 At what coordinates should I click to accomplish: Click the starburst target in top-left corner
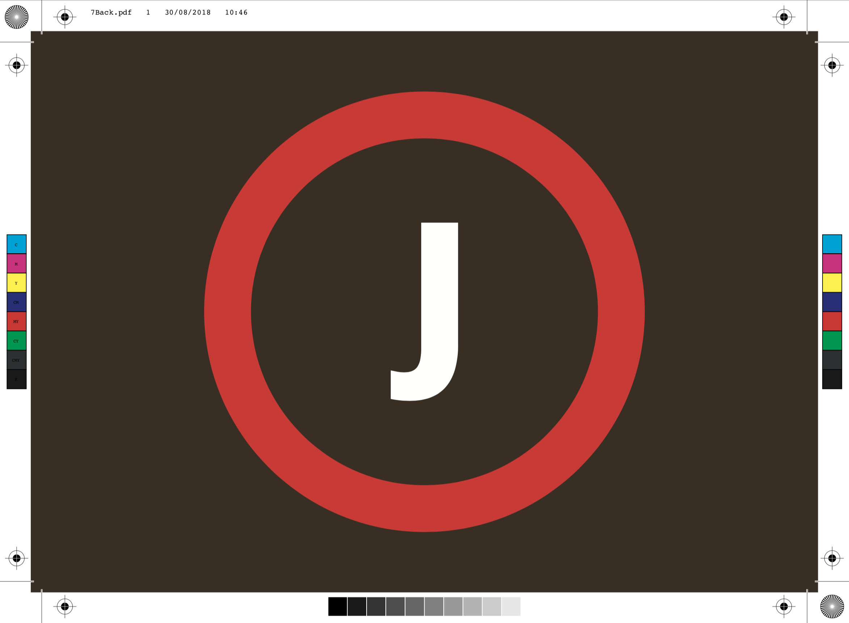[17, 17]
